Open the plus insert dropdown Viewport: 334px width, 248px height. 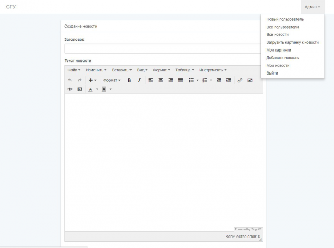92,80
